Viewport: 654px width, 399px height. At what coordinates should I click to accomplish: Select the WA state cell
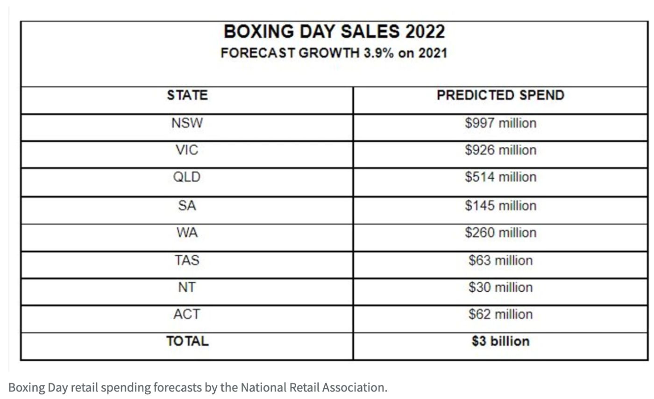187,232
